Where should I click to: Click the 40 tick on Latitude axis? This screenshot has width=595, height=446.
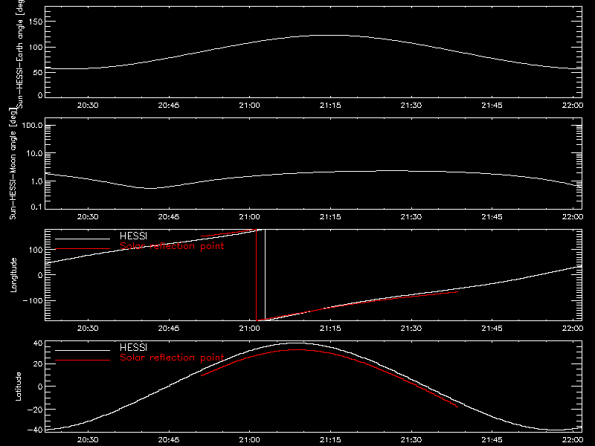click(38, 343)
